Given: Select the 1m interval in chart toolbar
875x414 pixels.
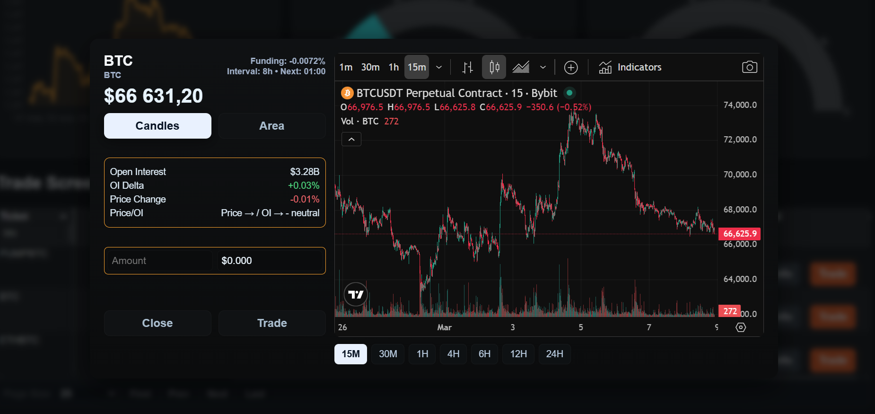Looking at the screenshot, I should pos(346,67).
